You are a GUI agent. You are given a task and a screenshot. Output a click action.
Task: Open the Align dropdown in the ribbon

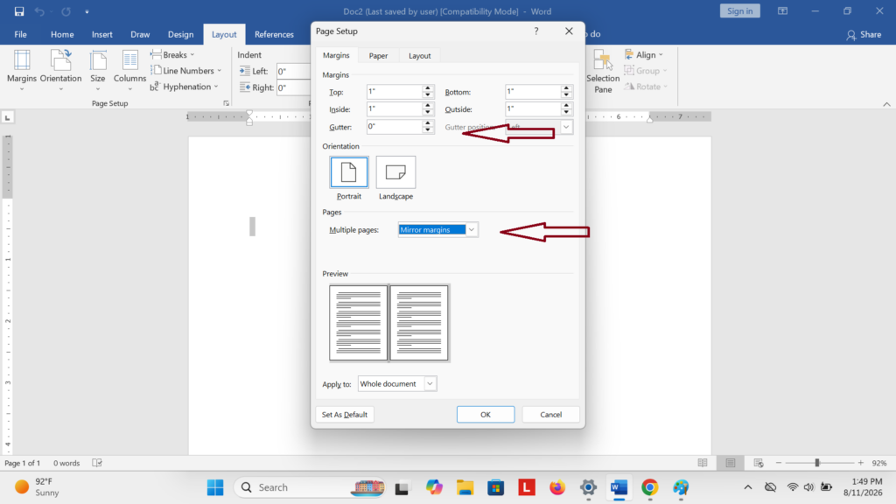point(644,55)
